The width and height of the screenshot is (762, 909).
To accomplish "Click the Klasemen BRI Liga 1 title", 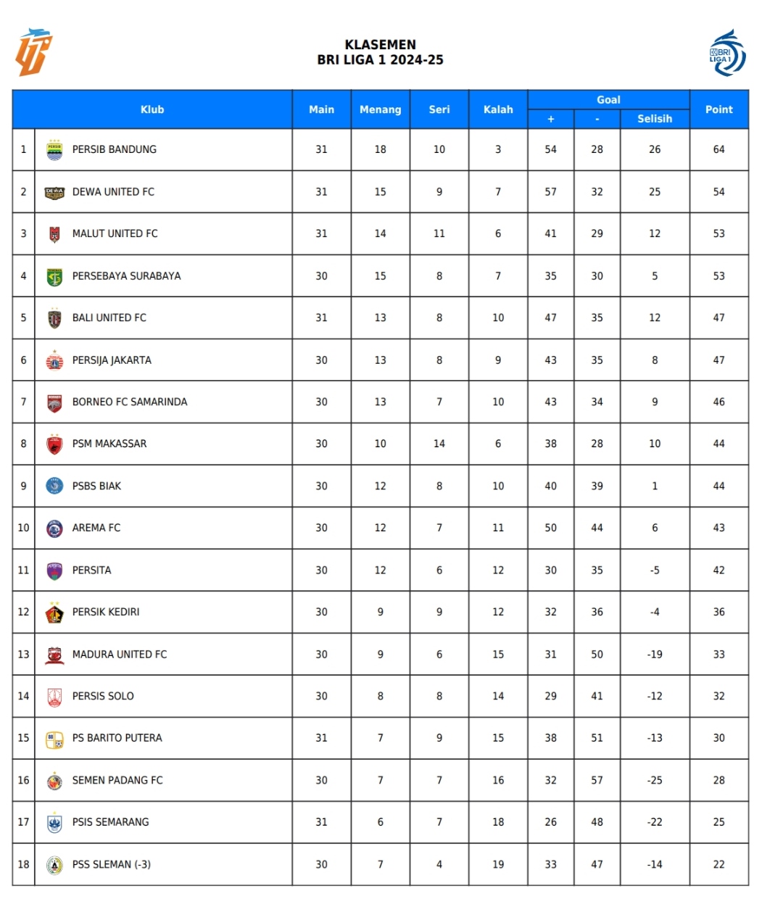I will 381,52.
